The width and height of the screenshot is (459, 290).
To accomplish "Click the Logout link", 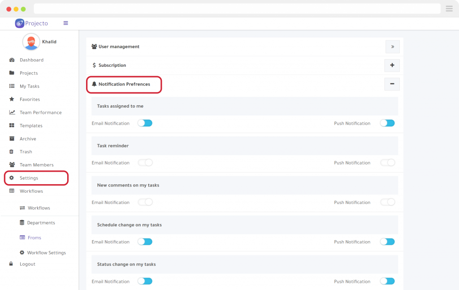I will pos(27,264).
